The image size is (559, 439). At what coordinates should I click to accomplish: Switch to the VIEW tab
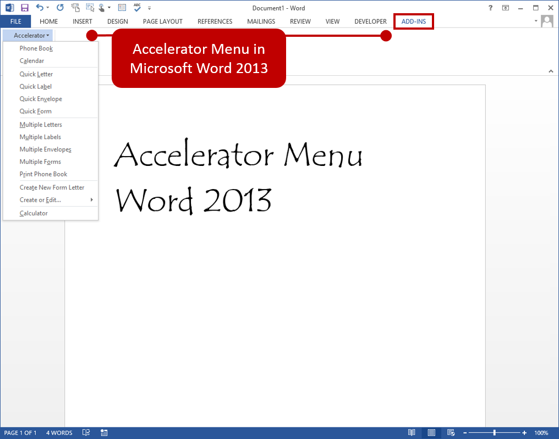click(333, 21)
